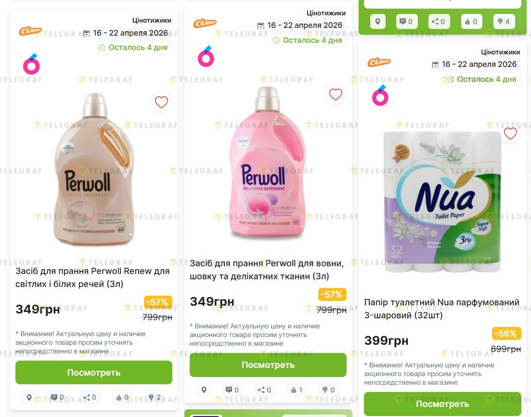Favorite the Nua toilet paper heart icon
Viewport: 531px width, 417px height.
click(x=510, y=133)
